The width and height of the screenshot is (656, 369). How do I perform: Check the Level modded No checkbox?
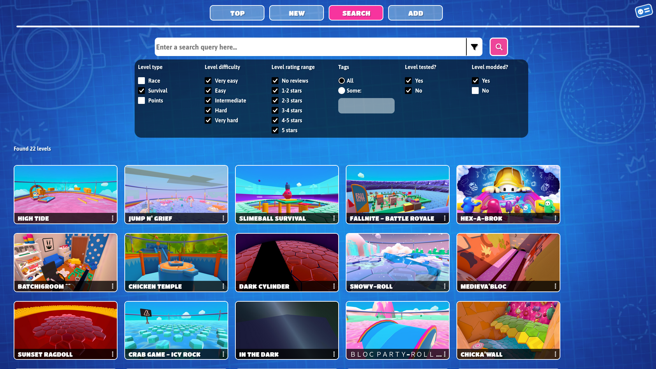pyautogui.click(x=475, y=91)
